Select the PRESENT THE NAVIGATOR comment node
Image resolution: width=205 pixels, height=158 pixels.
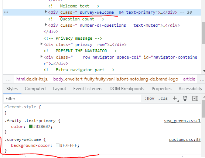(x=80, y=51)
